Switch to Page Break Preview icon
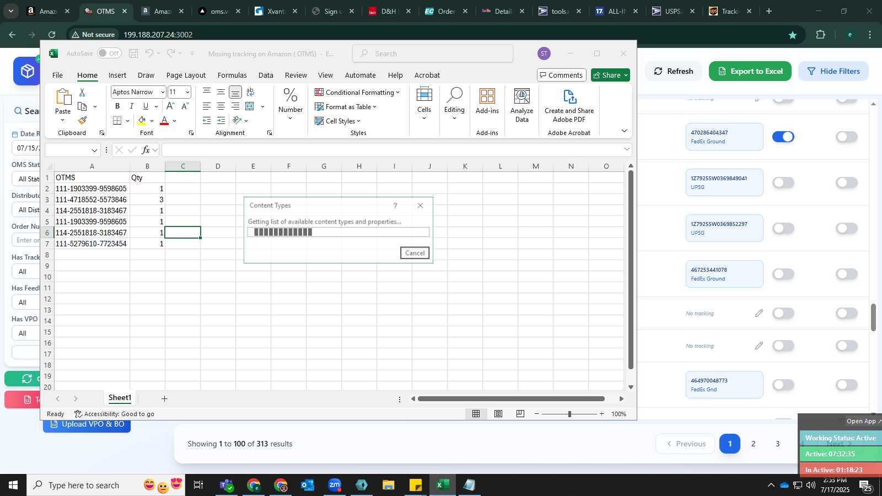Viewport: 882px width, 496px height. click(520, 414)
